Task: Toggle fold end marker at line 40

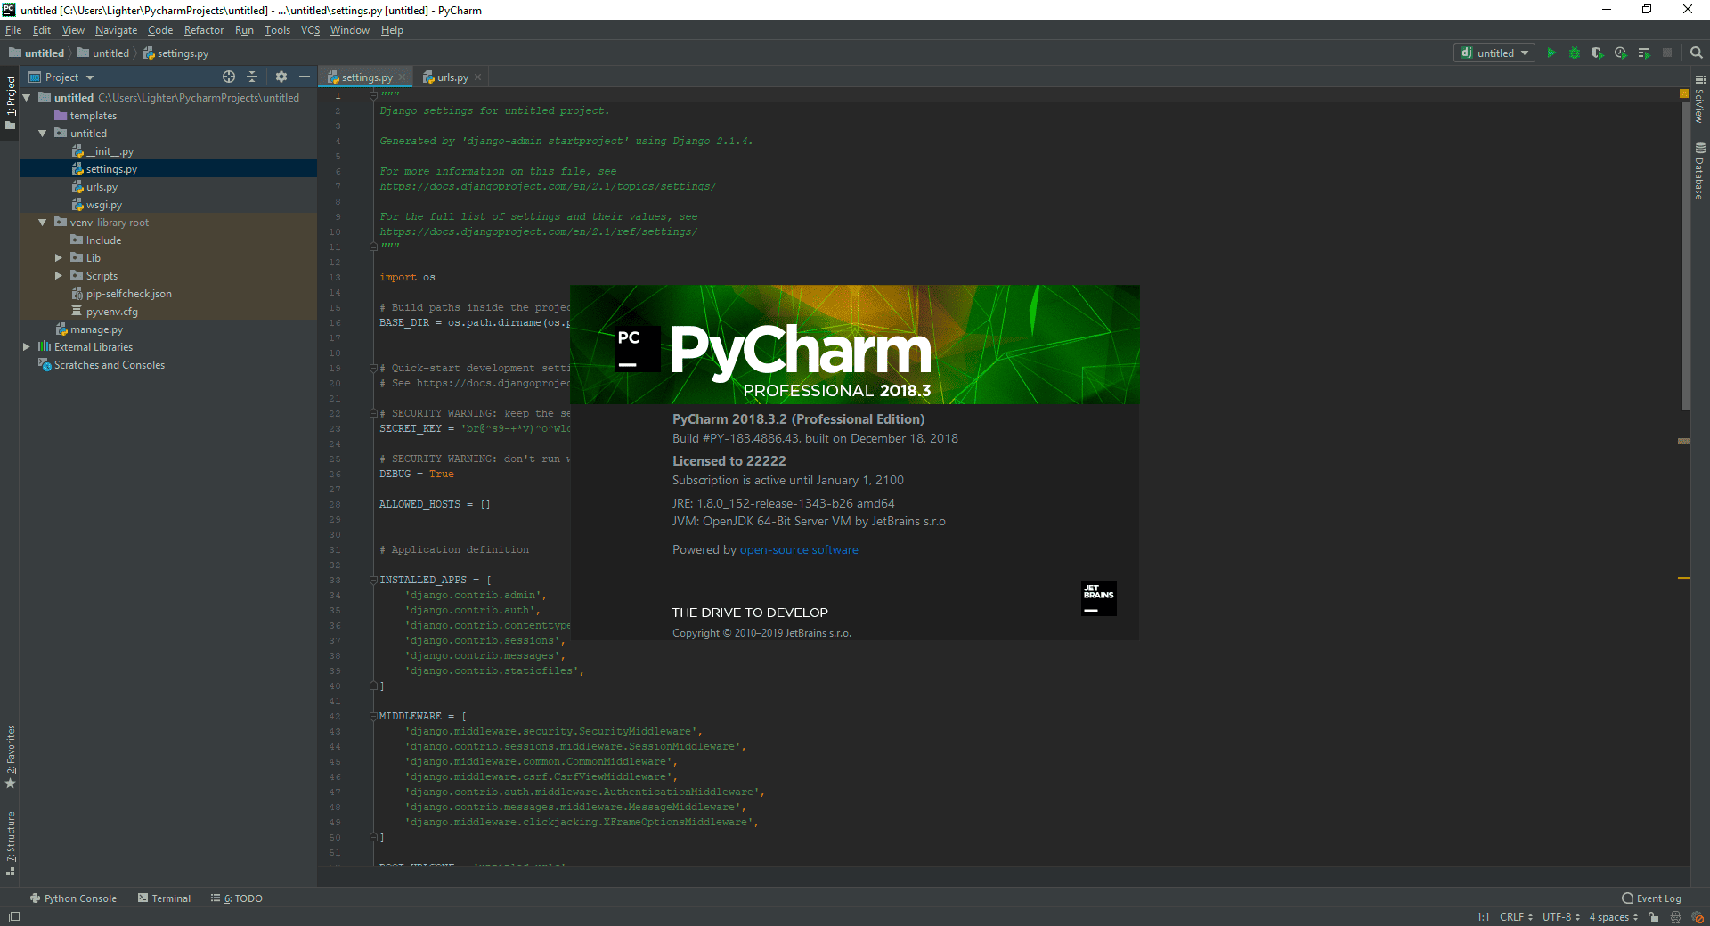Action: (x=374, y=686)
